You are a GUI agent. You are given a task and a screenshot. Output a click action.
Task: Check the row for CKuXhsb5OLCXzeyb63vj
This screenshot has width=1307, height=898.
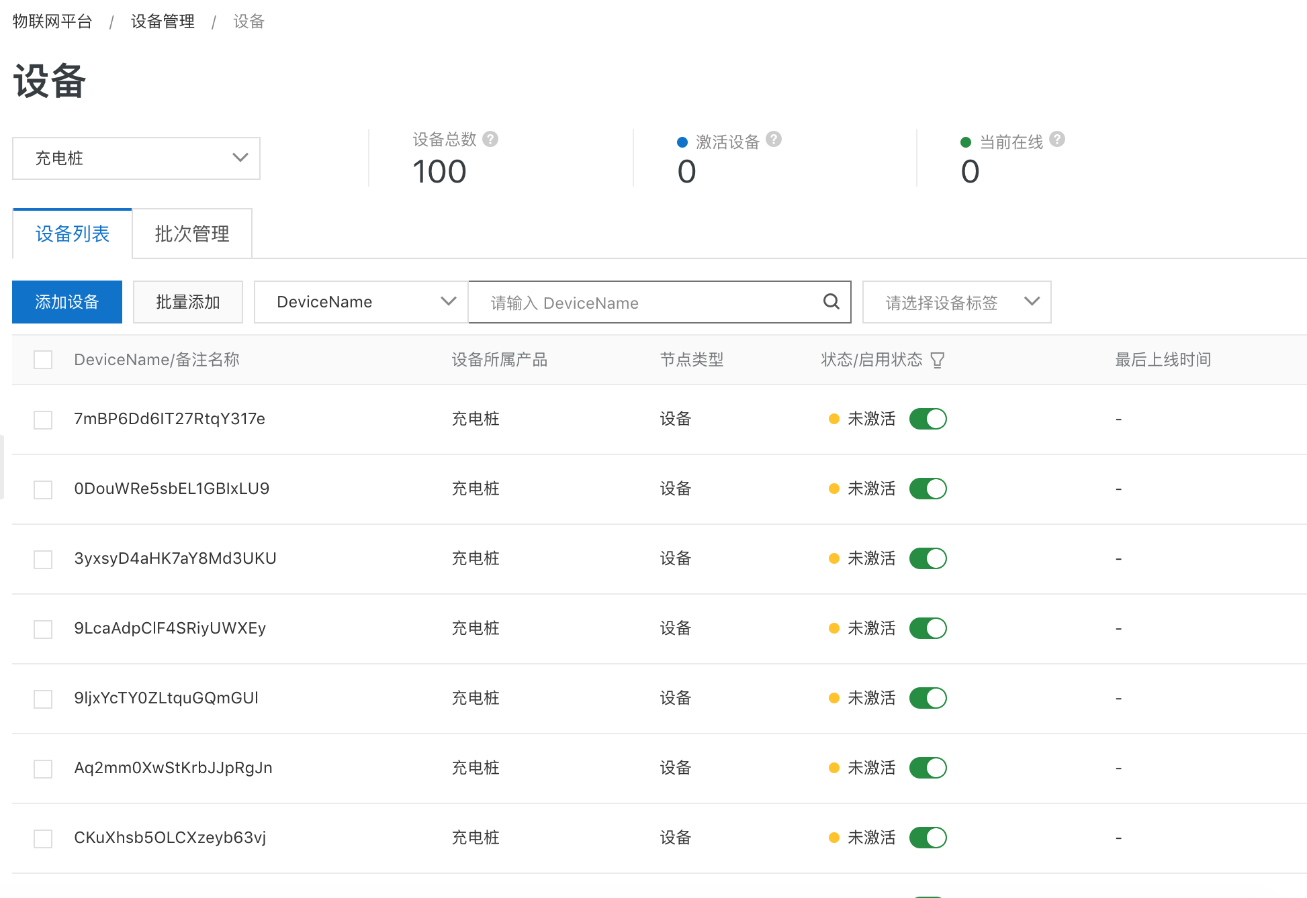point(43,839)
